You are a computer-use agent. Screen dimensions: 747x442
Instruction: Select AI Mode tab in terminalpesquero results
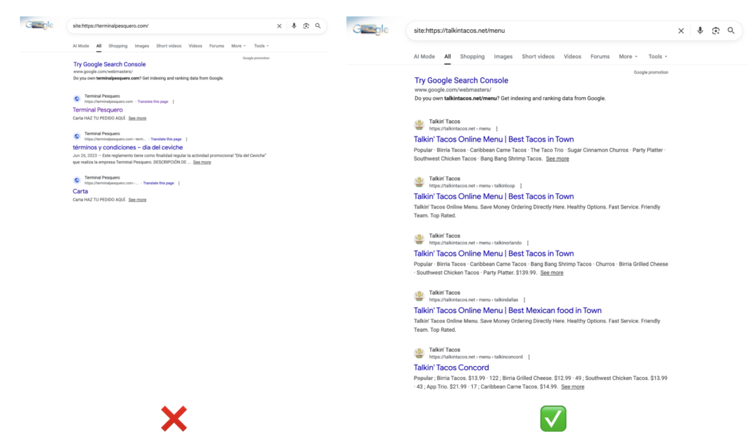tap(80, 46)
